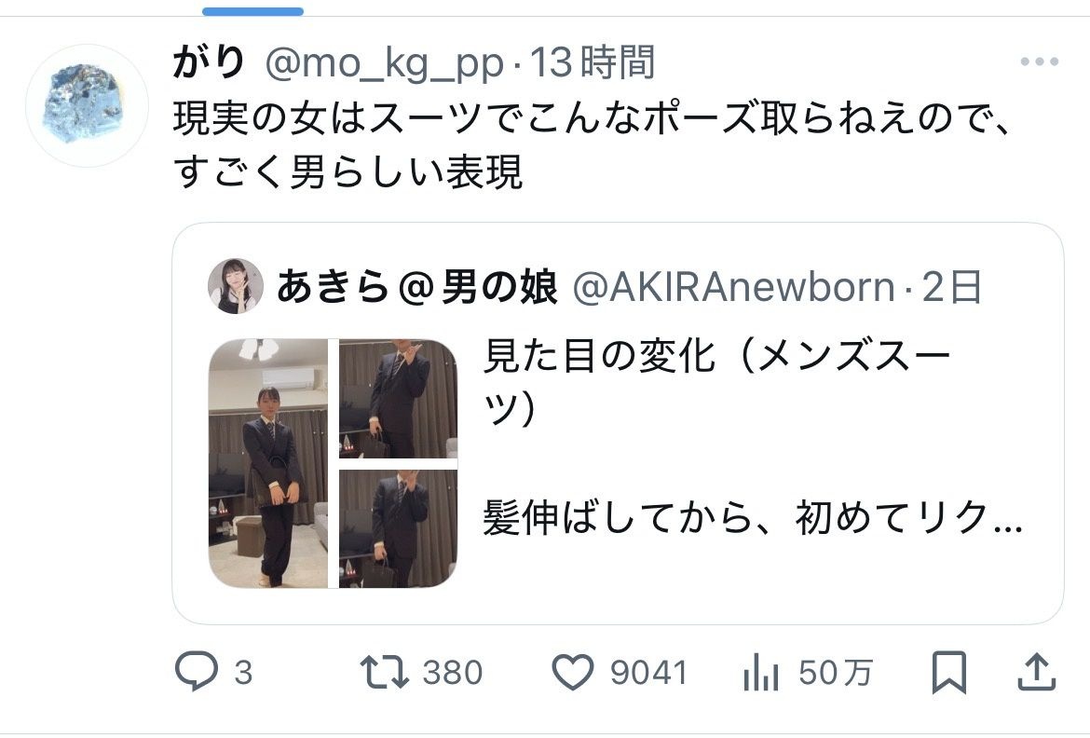The width and height of the screenshot is (1090, 738).
Task: Expand truncated quoted text 髪伸ばしてから
Action: [x=753, y=517]
